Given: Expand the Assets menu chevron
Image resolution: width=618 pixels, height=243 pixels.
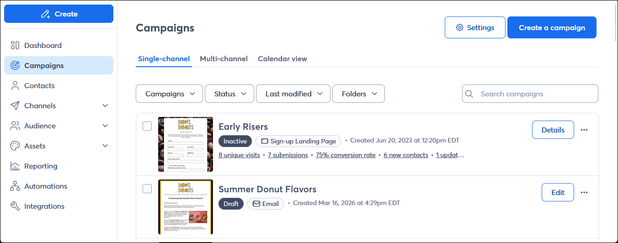Looking at the screenshot, I should click(x=105, y=146).
